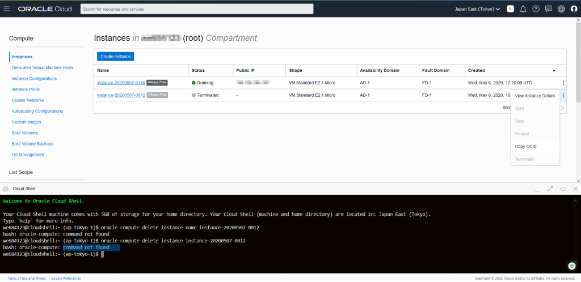Viewport: 581px width, 282px height.
Task: Open Boot Volumes page
Action: click(25, 133)
